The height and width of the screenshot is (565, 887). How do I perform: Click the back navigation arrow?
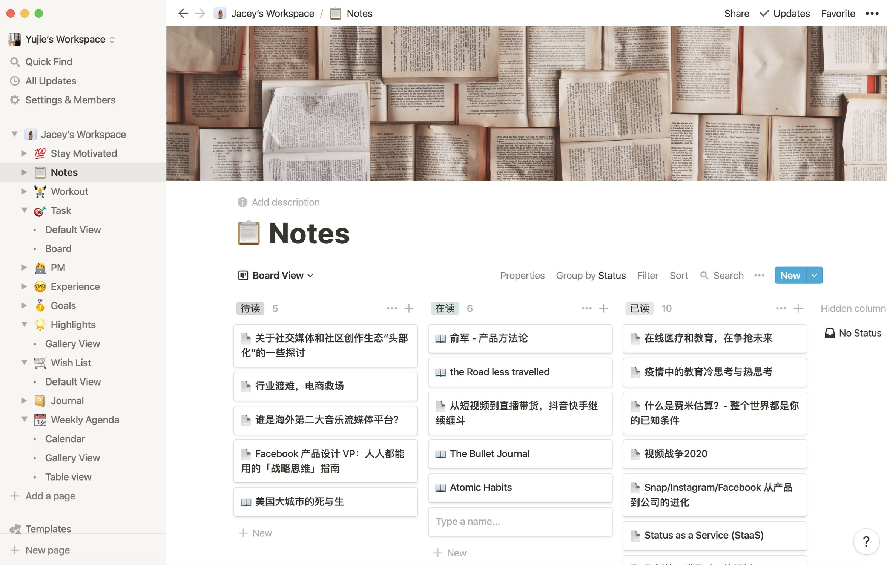click(x=183, y=14)
